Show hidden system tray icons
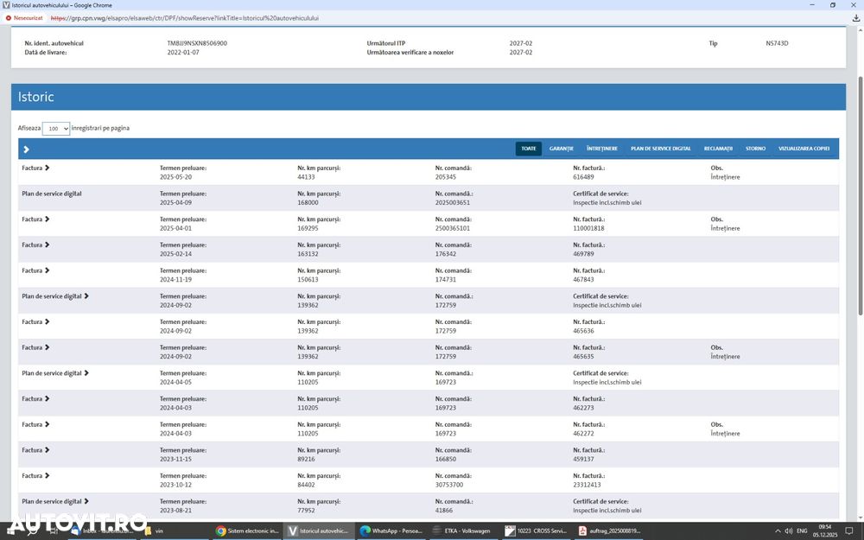Image resolution: width=864 pixels, height=540 pixels. [x=778, y=531]
